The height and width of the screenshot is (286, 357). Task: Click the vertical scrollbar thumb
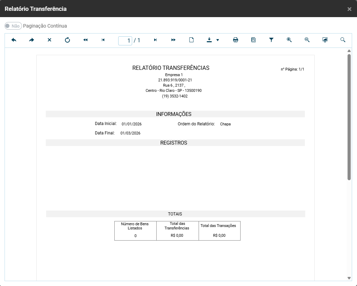[349, 117]
